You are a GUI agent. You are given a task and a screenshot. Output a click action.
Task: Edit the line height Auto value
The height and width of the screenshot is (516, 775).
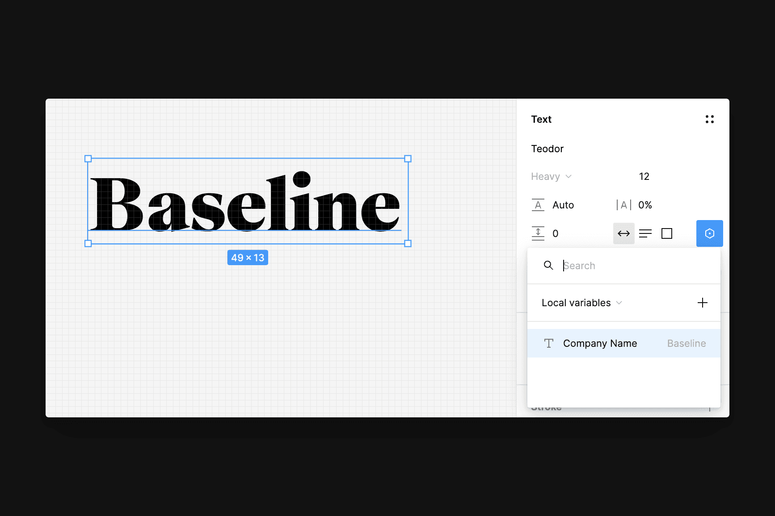click(563, 205)
